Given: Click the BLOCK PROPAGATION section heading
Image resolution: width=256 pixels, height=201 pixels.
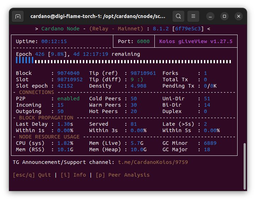Looking at the screenshot, I should 46,118.
